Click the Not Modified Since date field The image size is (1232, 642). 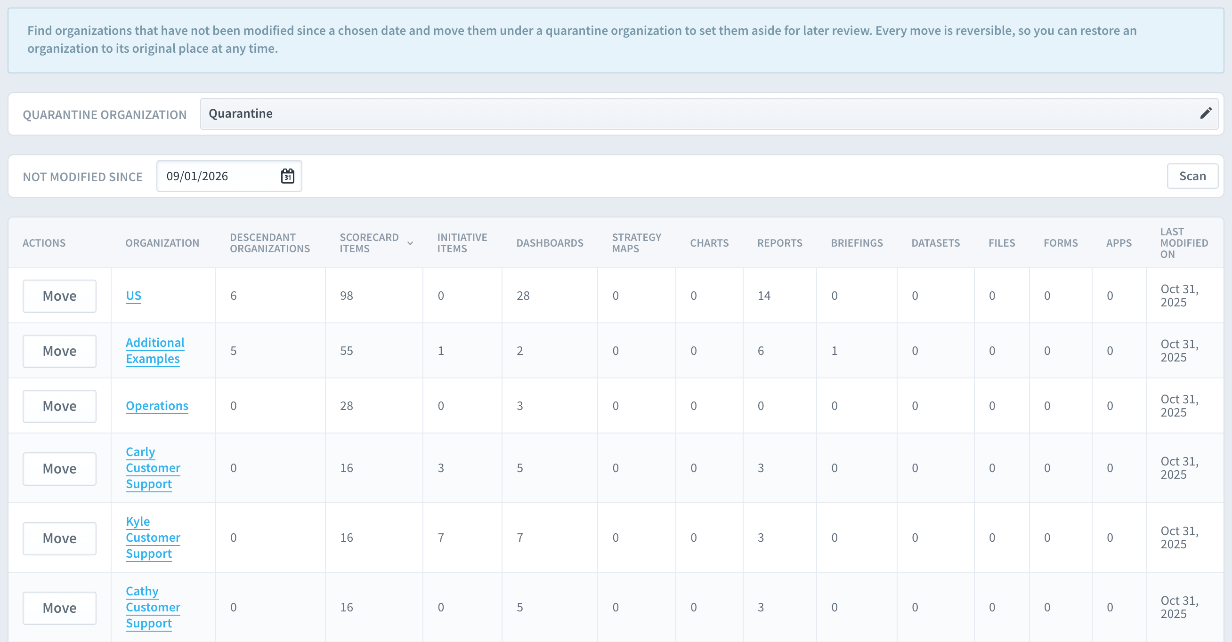pos(229,176)
